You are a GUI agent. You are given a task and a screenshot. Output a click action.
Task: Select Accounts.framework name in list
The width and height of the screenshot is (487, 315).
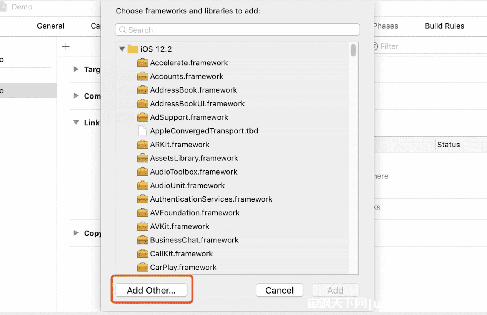(x=187, y=76)
